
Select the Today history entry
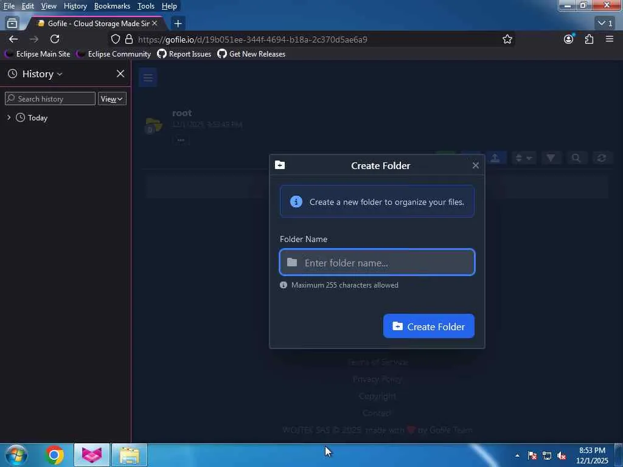pos(37,118)
